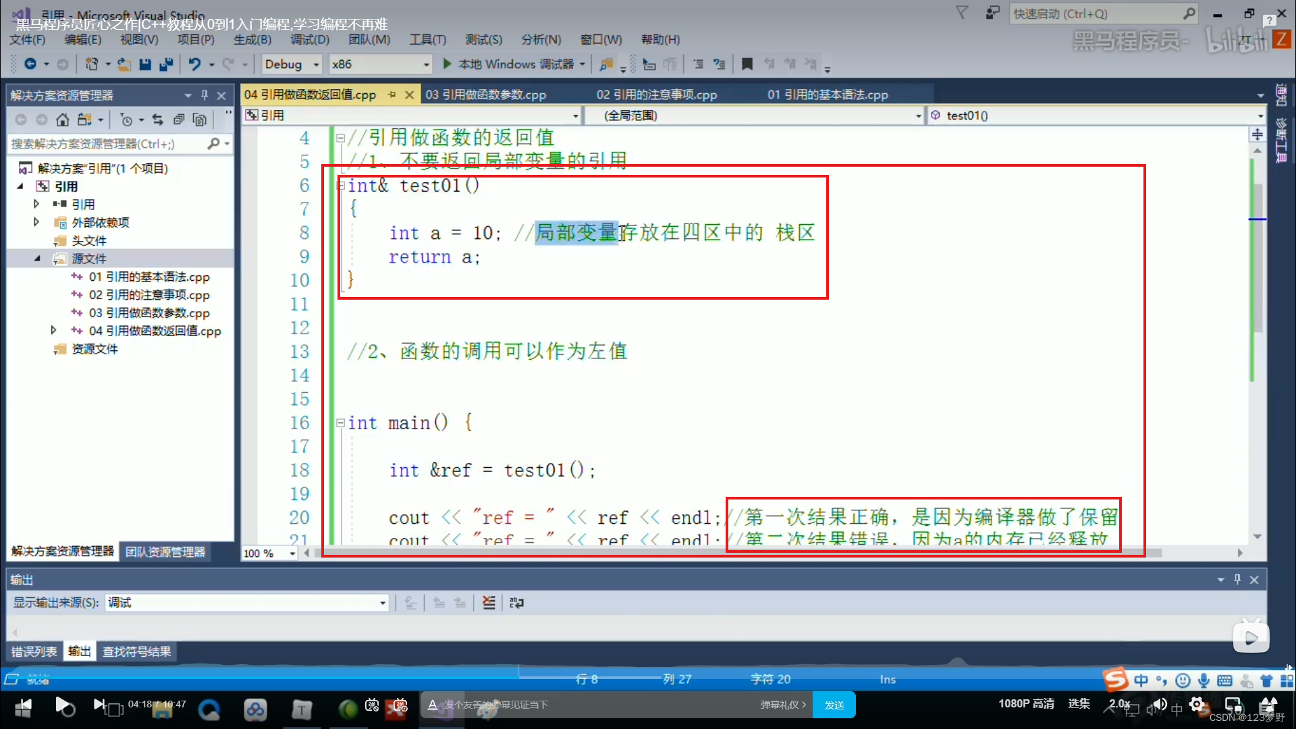This screenshot has height=729, width=1296.
Task: Click the open file folder icon
Action: [124, 64]
